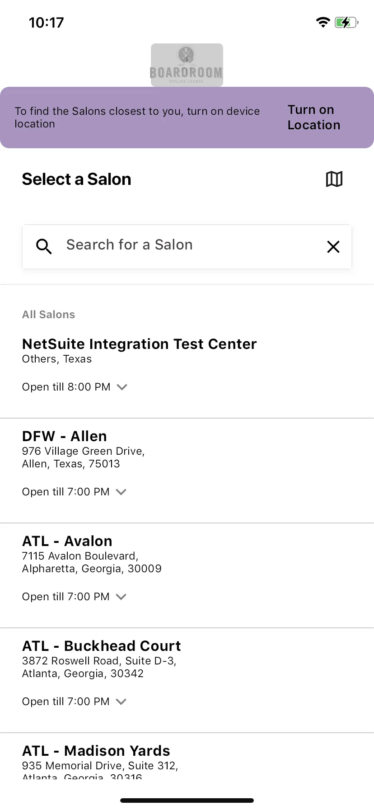
Task: Tap the Wi-Fi status icon
Action: pyautogui.click(x=323, y=22)
